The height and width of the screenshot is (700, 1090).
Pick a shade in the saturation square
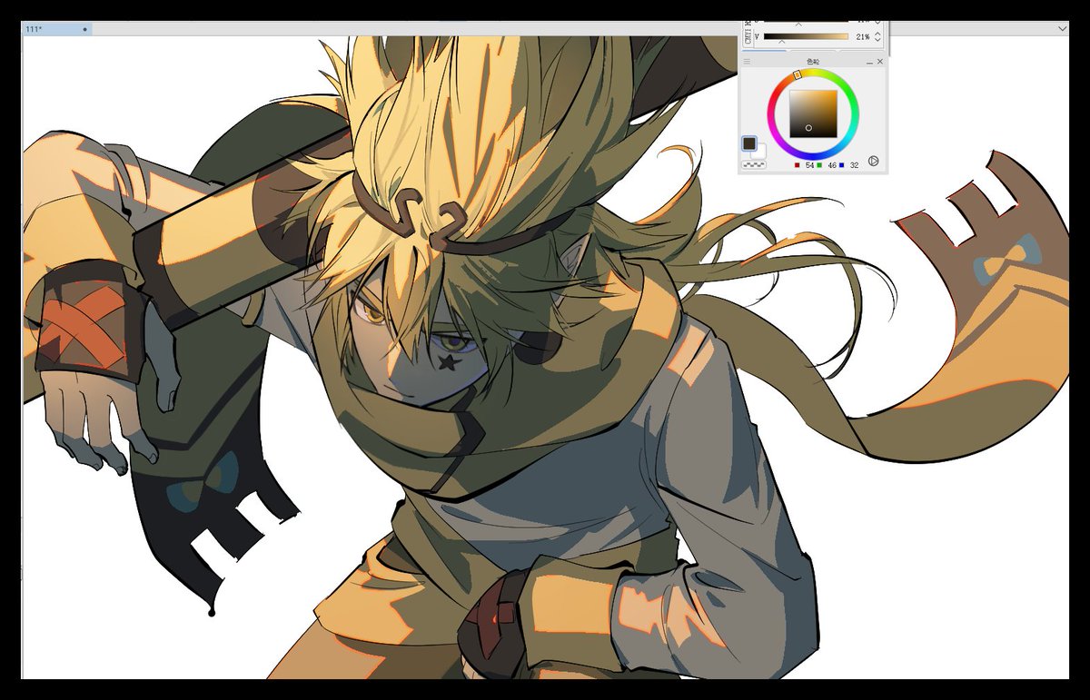pos(813,113)
